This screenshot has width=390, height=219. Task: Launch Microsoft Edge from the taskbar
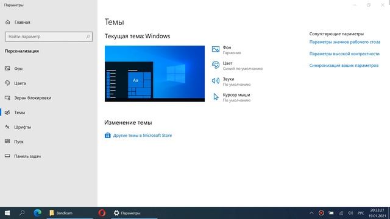(x=38, y=213)
